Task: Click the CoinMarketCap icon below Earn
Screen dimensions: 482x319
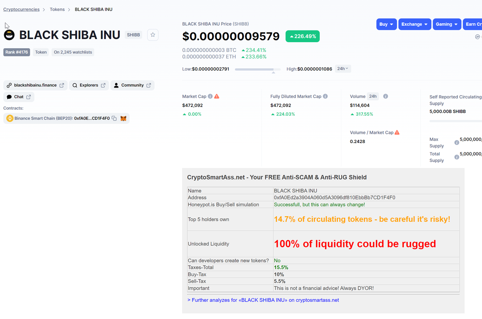Action: pos(478,37)
